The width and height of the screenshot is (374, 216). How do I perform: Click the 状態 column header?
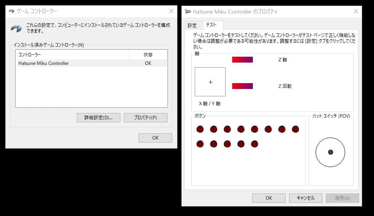148,55
